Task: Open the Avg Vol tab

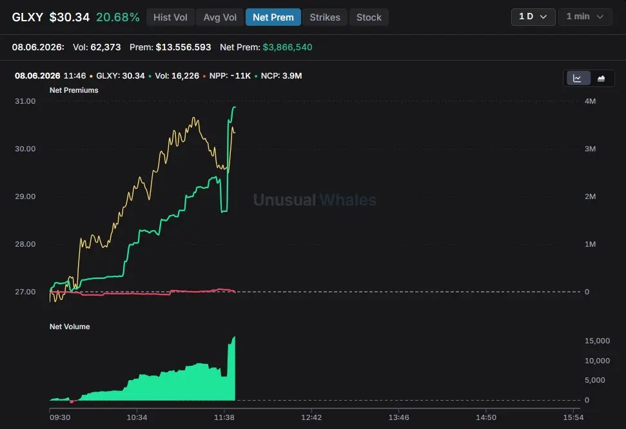Action: pyautogui.click(x=220, y=17)
